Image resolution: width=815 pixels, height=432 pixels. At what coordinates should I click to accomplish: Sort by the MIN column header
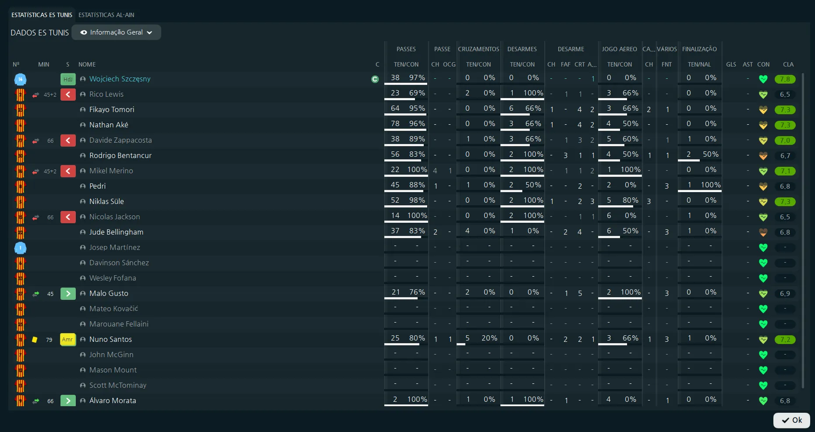coord(43,64)
